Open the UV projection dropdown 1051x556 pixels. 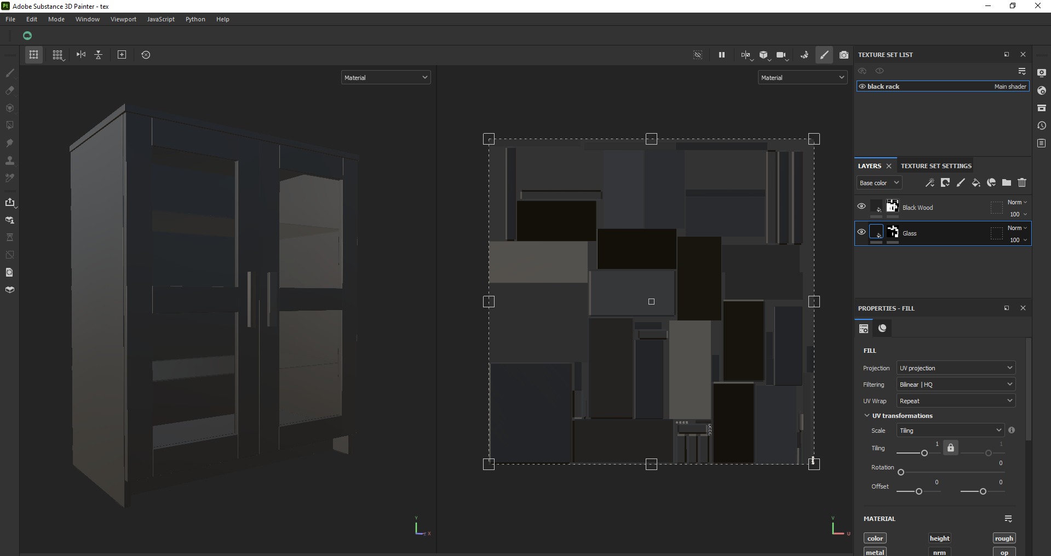point(956,368)
